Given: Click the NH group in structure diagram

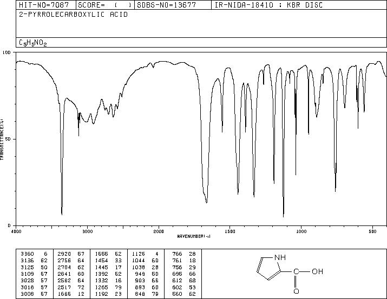Looking at the screenshot, I should click(280, 257).
